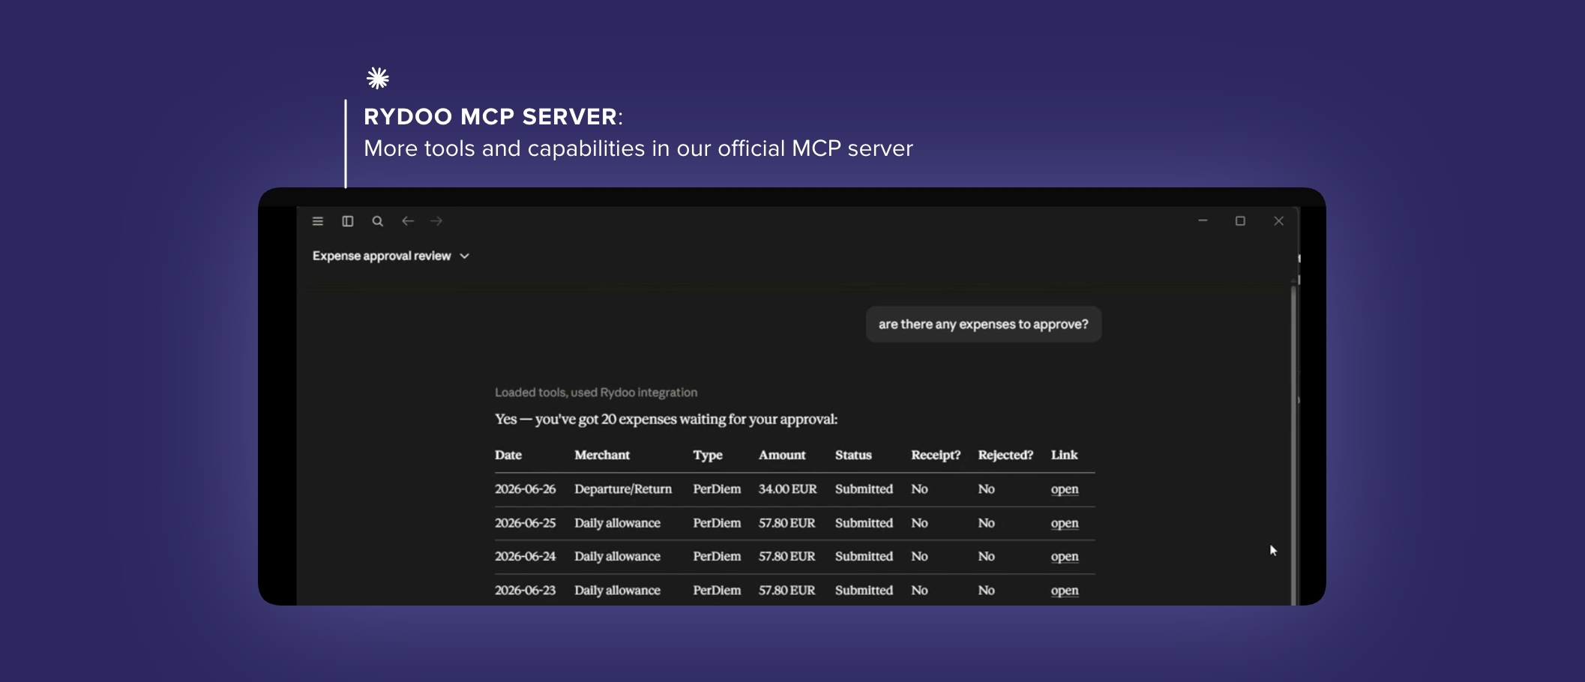Screen dimensions: 1585x682
Task: Click the chat vertical scrollbar
Action: 1294,445
